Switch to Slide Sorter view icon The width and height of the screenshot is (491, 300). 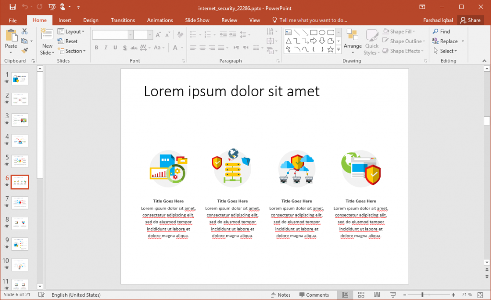click(361, 294)
